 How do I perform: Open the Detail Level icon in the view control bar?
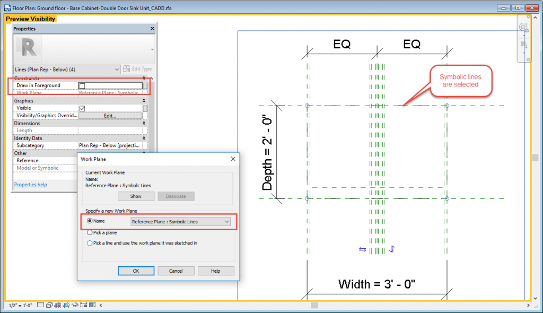[x=40, y=305]
